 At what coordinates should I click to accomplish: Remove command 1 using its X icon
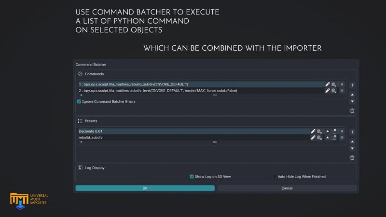pos(342,84)
